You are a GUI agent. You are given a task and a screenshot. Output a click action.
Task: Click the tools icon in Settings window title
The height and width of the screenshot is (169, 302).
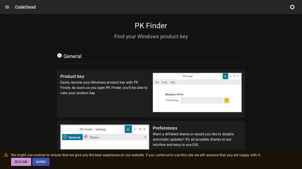tap(128, 129)
